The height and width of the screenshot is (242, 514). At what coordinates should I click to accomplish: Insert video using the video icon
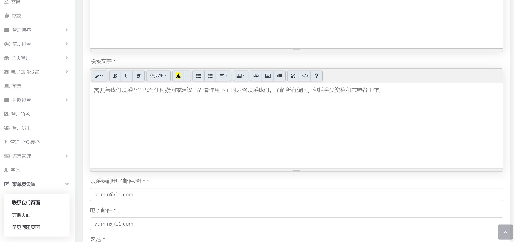click(279, 76)
